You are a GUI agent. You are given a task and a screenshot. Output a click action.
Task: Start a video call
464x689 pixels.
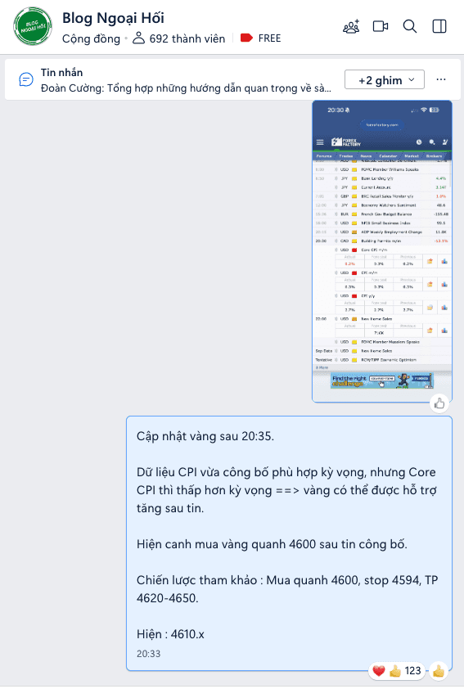coord(381,26)
